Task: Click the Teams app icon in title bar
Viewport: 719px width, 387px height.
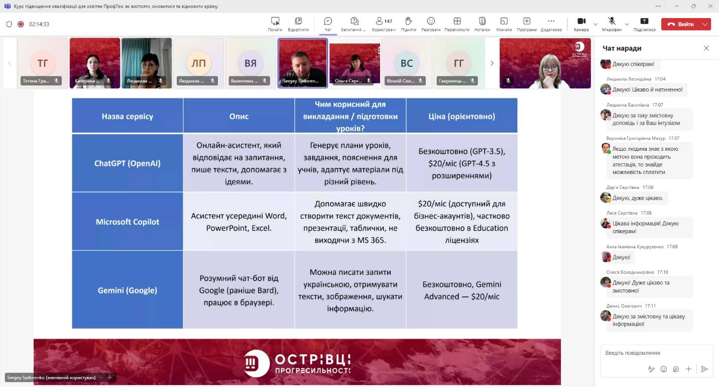Action: tap(8, 6)
